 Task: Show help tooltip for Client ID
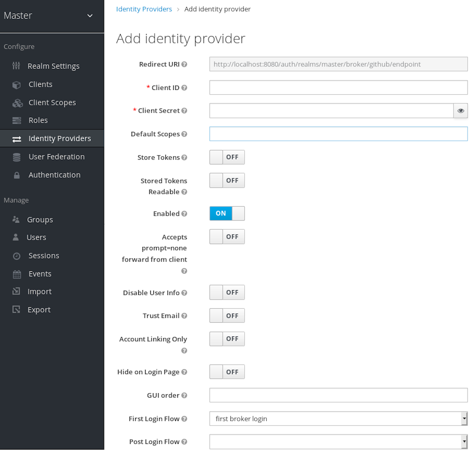coord(184,88)
